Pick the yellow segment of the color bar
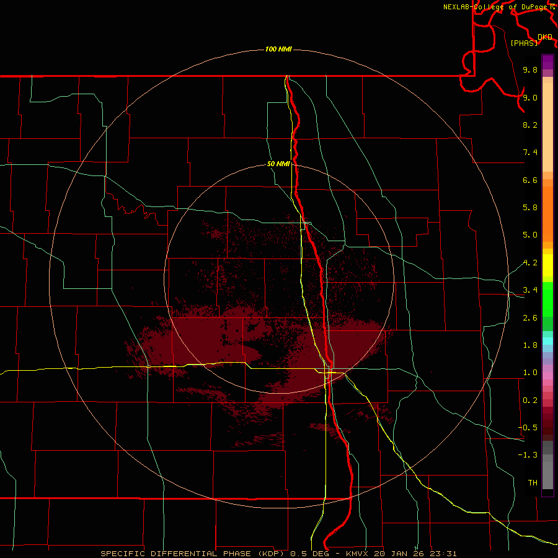 coord(547,265)
